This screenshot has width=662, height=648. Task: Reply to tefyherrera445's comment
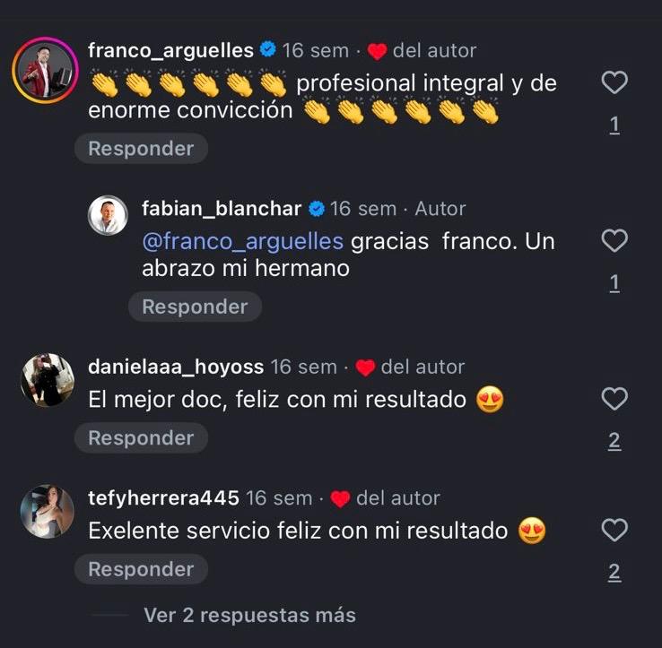(141, 569)
